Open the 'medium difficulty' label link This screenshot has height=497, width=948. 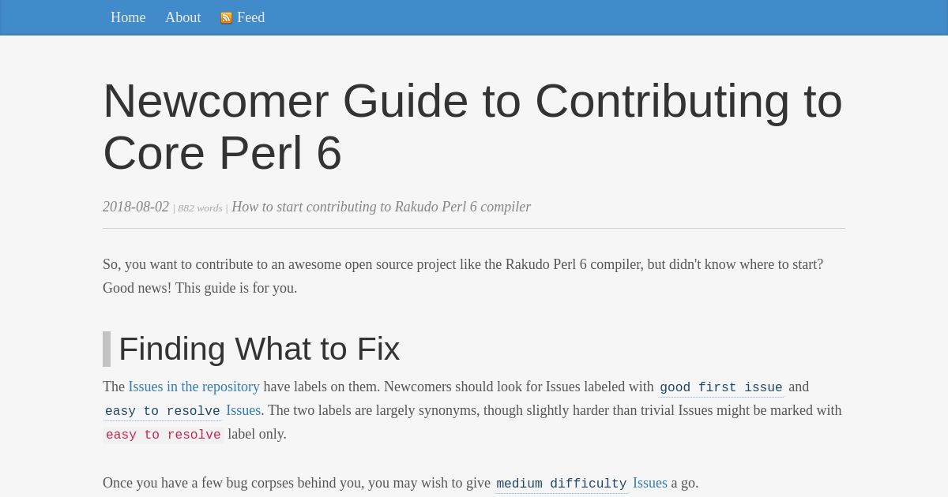point(561,484)
